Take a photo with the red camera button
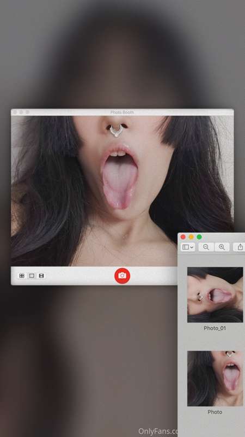Image resolution: width=245 pixels, height=437 pixels. 122,276
